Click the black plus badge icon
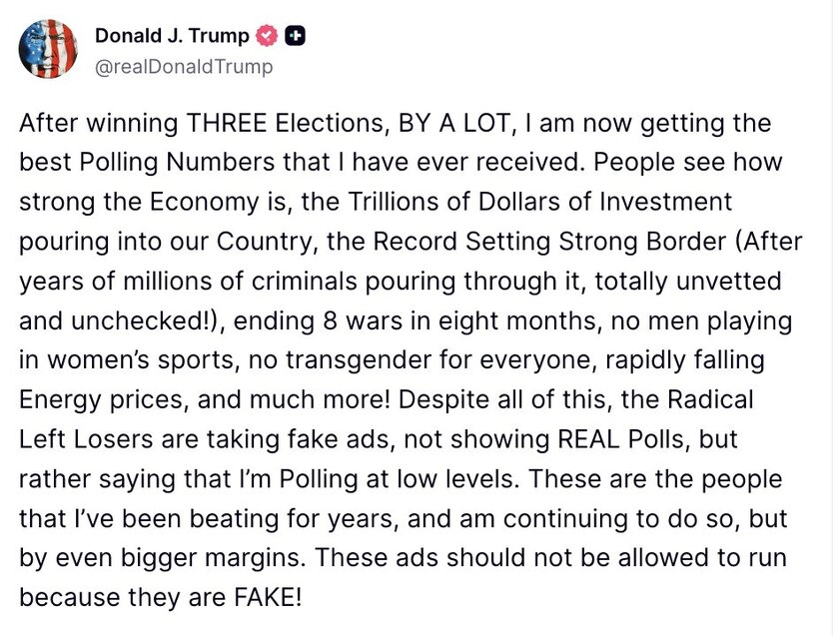Screen dimensions: 838x636 pos(295,37)
